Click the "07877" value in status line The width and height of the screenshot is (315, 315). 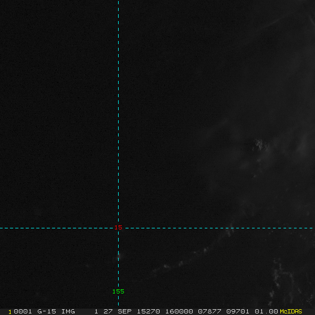209,311
